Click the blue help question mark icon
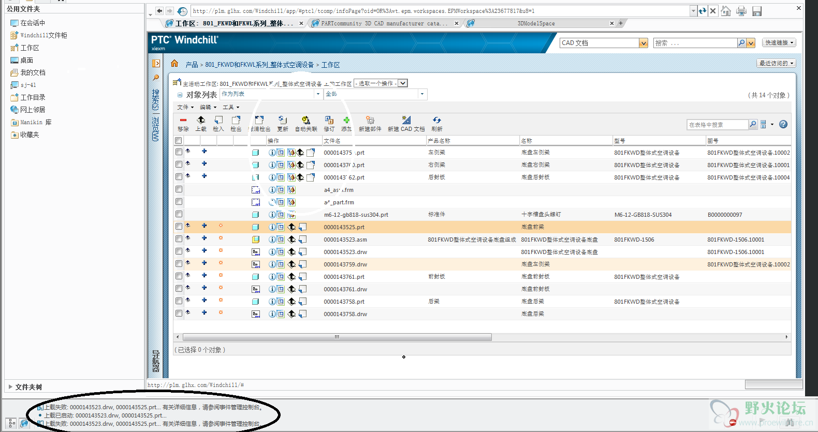This screenshot has width=818, height=432. 783,124
